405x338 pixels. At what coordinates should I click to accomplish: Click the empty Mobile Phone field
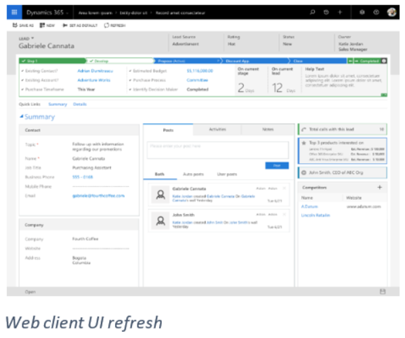click(101, 186)
